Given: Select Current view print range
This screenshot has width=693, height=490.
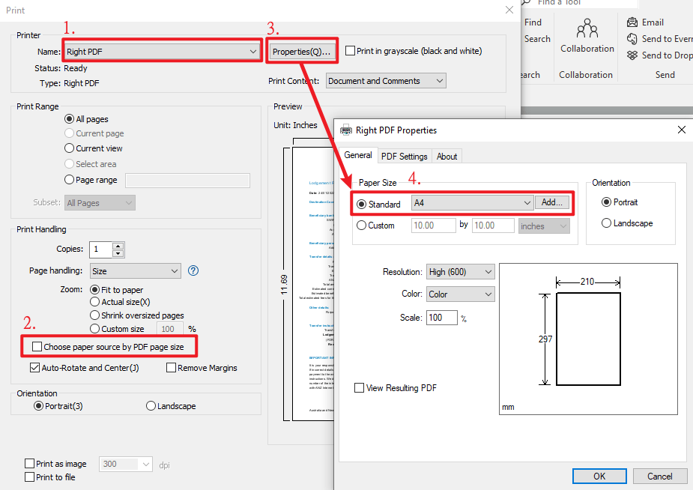Looking at the screenshot, I should (x=69, y=148).
